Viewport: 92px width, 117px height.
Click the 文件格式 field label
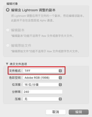pyautogui.click(x=15, y=71)
